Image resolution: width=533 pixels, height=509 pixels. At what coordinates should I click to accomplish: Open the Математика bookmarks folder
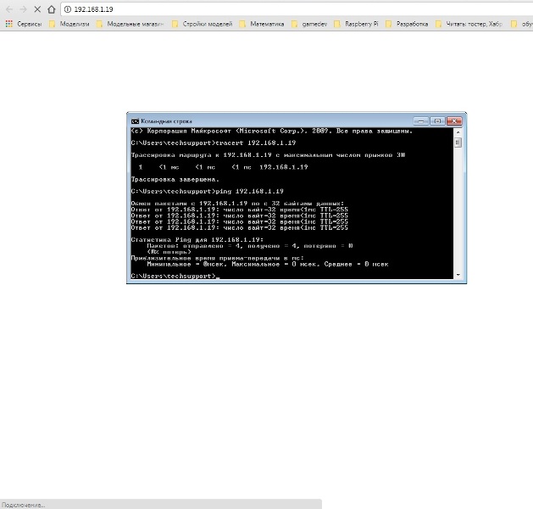[262, 24]
